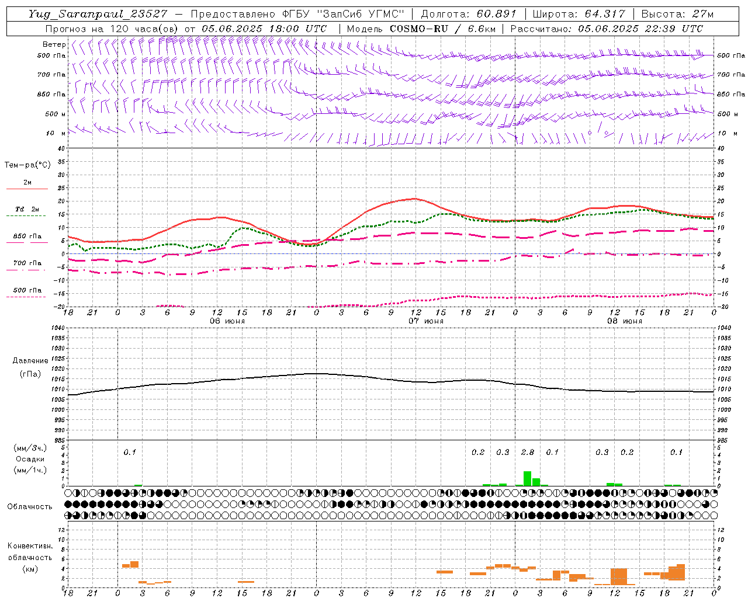Click the (км) convective cloud unit label
This screenshot has height=598, width=748.
[30, 569]
